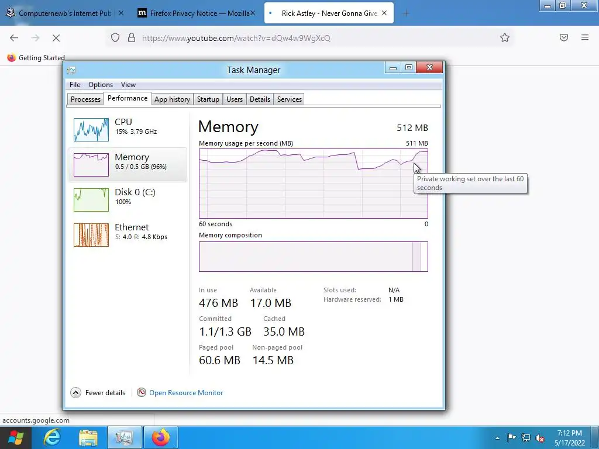Click Firefox taskbar icon

pos(161,437)
